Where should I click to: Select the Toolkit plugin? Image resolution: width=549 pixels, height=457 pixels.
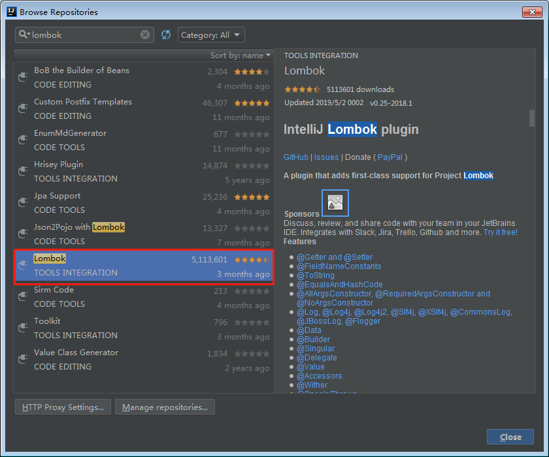(x=144, y=328)
